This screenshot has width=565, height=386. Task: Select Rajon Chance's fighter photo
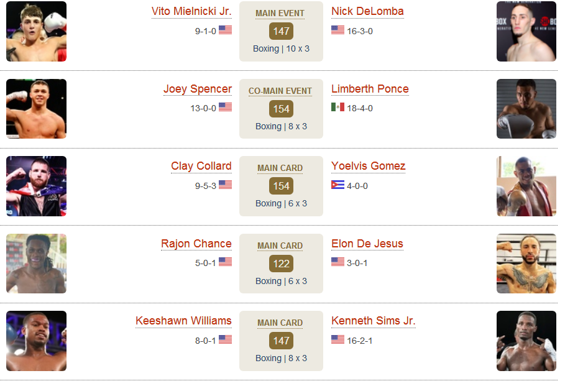coord(37,264)
